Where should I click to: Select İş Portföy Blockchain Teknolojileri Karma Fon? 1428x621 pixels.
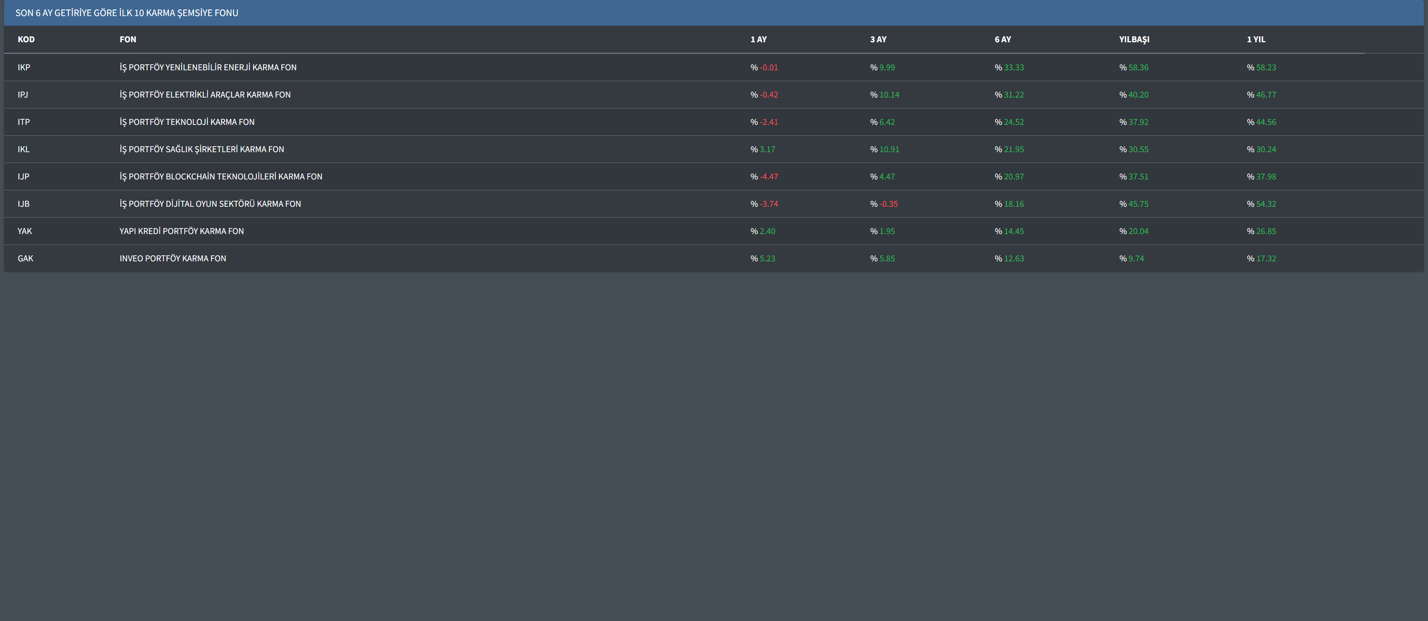tap(221, 176)
